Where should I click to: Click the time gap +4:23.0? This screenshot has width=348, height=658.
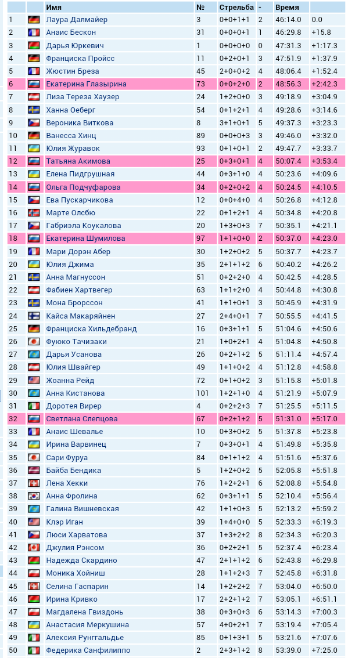(x=324, y=238)
